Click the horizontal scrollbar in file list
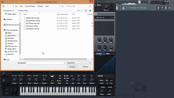 55,59
